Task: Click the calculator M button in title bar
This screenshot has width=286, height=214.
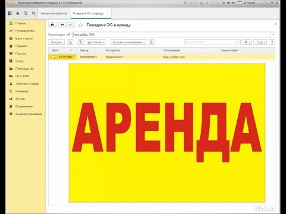Action: [223, 3]
